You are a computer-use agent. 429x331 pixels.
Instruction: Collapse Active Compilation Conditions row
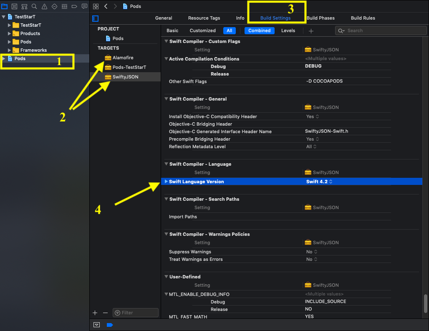tap(166, 59)
